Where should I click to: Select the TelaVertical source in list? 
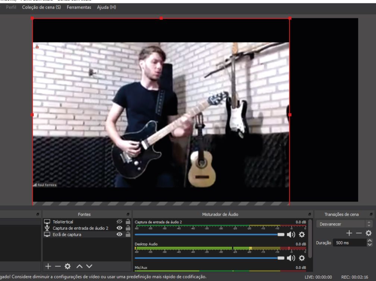(63, 222)
